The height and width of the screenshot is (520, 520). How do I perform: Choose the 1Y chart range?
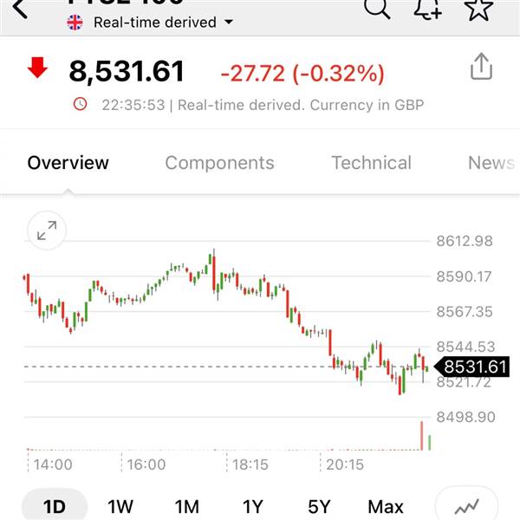click(x=253, y=507)
